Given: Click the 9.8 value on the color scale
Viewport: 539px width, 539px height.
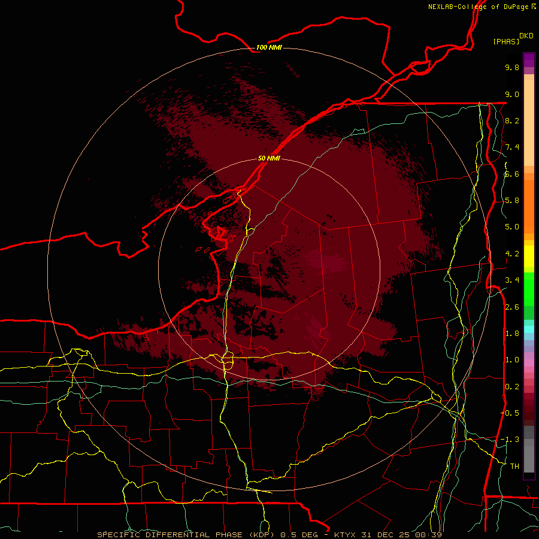Looking at the screenshot, I should pos(512,67).
